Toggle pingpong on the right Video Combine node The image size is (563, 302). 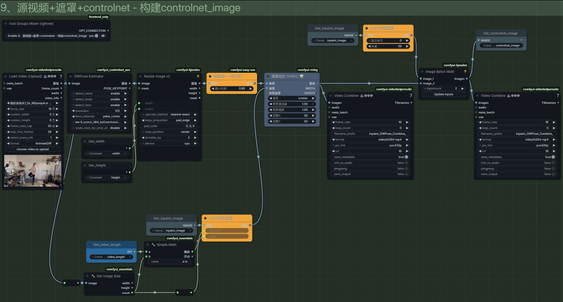pyautogui.click(x=553, y=168)
